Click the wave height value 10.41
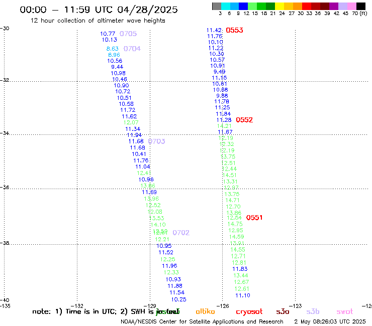Image resolution: width=372 pixels, height=326 pixels. point(139,154)
